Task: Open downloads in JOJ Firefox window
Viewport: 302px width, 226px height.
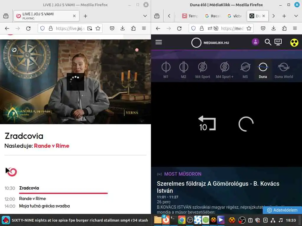Action: (122, 29)
